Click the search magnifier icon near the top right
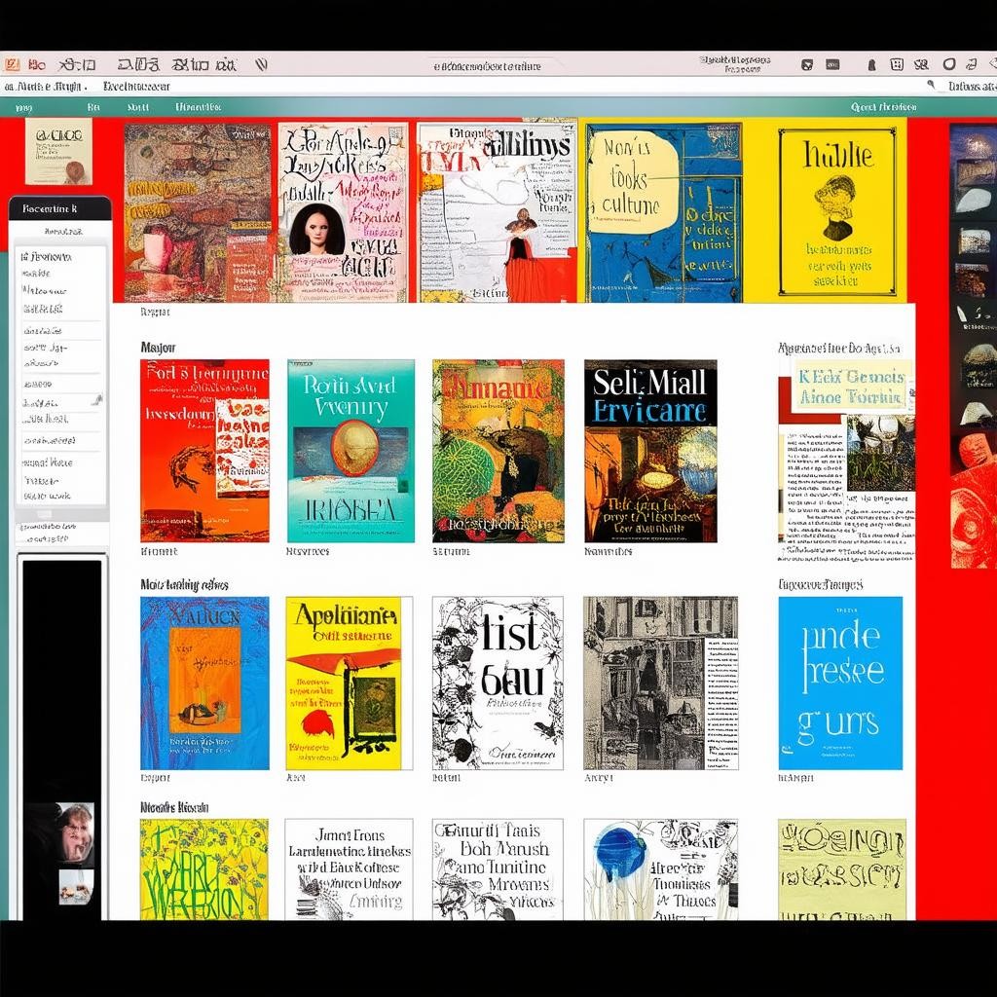Screen dimensions: 997x997 pos(931,86)
